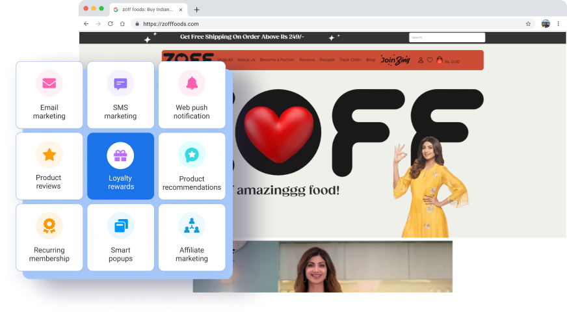
Task: Open the wishlist heart icon
Action: coord(430,60)
